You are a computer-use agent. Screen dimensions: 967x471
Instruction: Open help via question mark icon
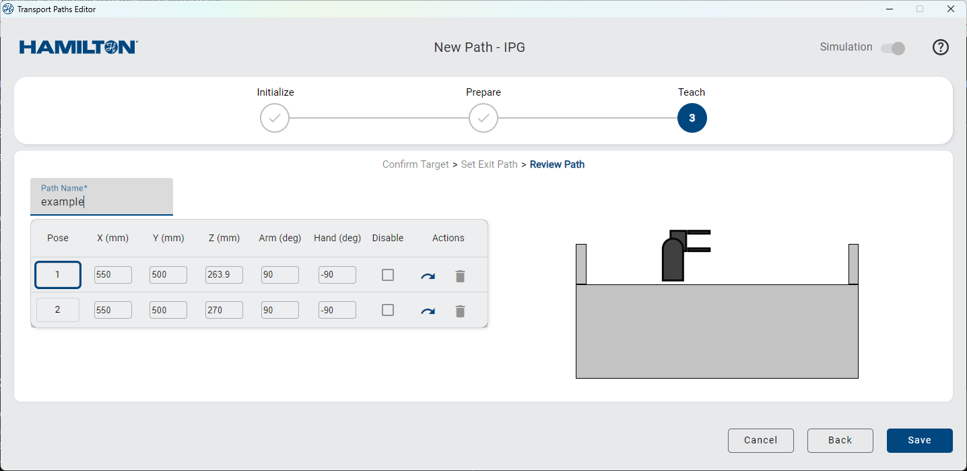tap(940, 47)
